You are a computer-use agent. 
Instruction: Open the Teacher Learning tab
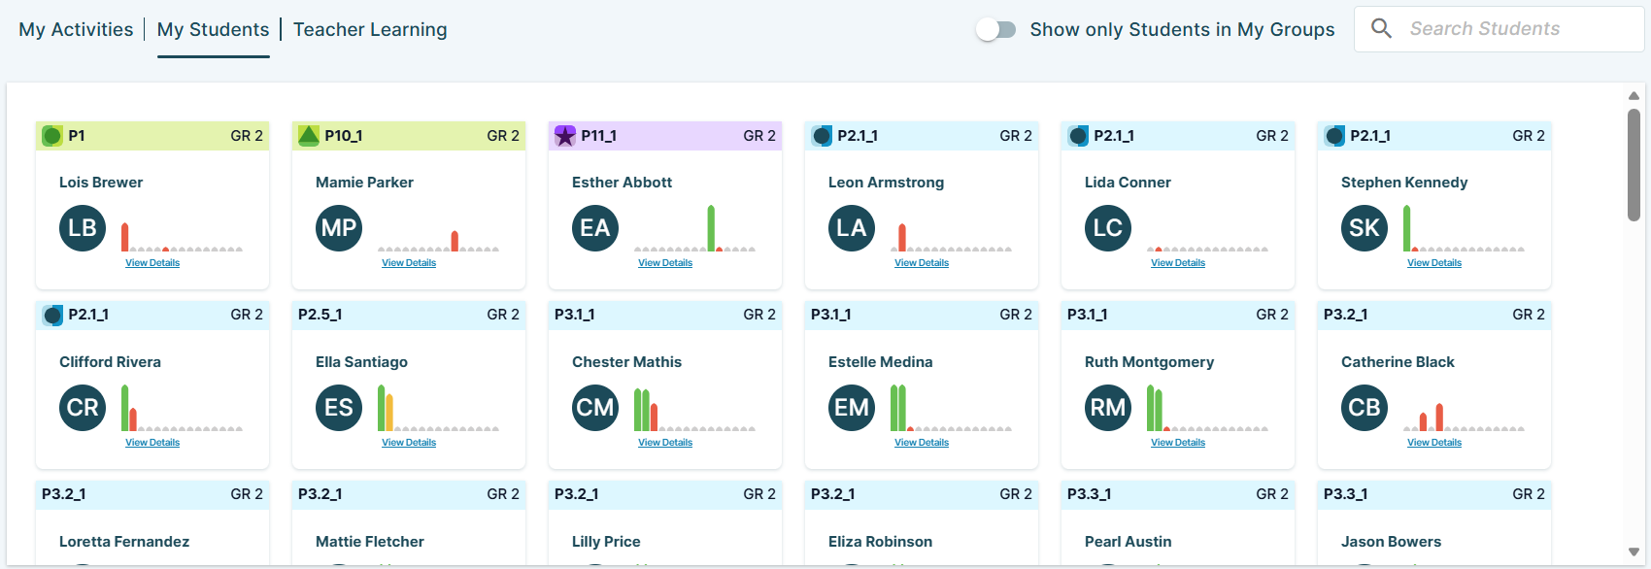click(x=370, y=30)
